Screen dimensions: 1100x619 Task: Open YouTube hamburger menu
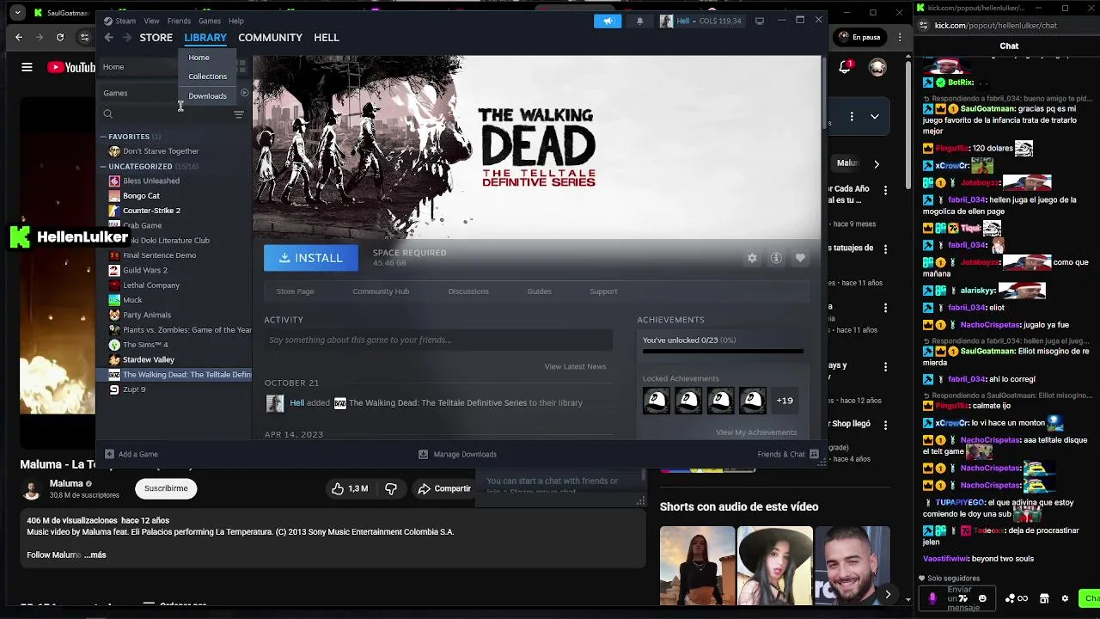coord(27,67)
